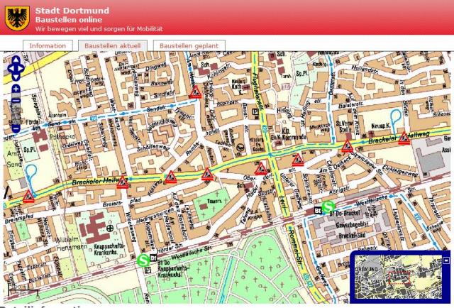This screenshot has width=454, height=308.
Task: Collapse the overview map with its minimize button
Action: (446, 260)
